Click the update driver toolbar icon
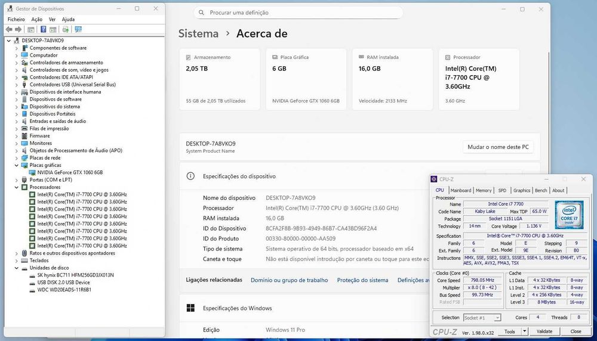597x341 pixels. (66, 29)
